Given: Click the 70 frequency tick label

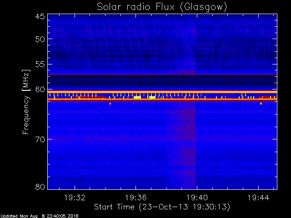Looking at the screenshot, I should (40, 139).
